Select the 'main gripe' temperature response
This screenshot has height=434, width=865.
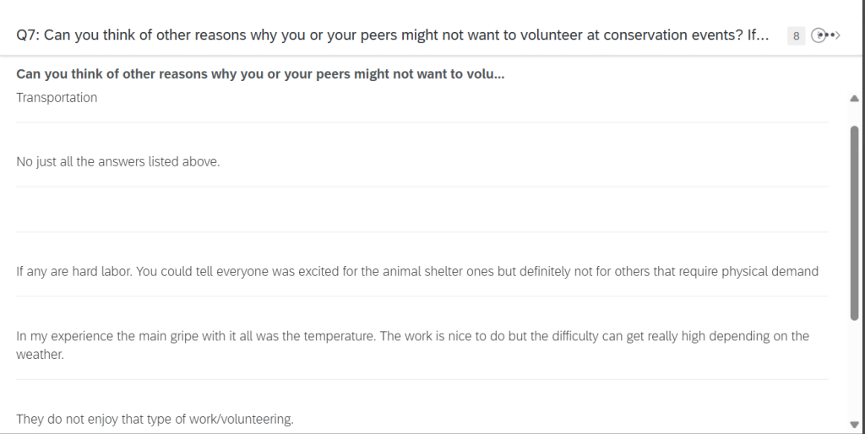pyautogui.click(x=412, y=336)
